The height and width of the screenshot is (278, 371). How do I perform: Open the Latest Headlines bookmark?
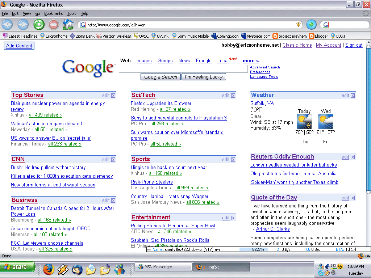coord(20,36)
